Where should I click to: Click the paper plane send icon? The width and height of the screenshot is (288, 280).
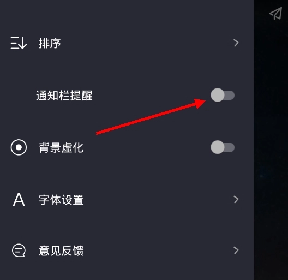pos(275,13)
